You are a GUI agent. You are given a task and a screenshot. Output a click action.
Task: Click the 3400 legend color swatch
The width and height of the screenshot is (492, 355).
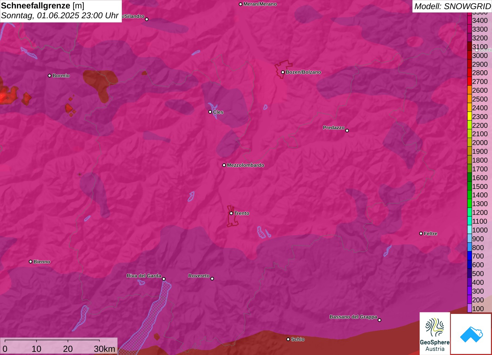tap(469, 20)
